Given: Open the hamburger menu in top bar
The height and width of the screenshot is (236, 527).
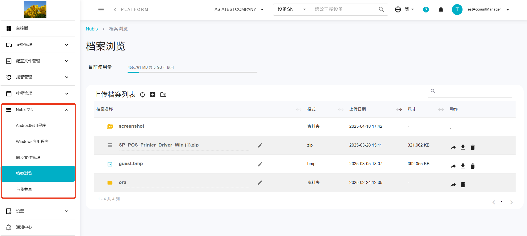Looking at the screenshot, I should (x=101, y=9).
